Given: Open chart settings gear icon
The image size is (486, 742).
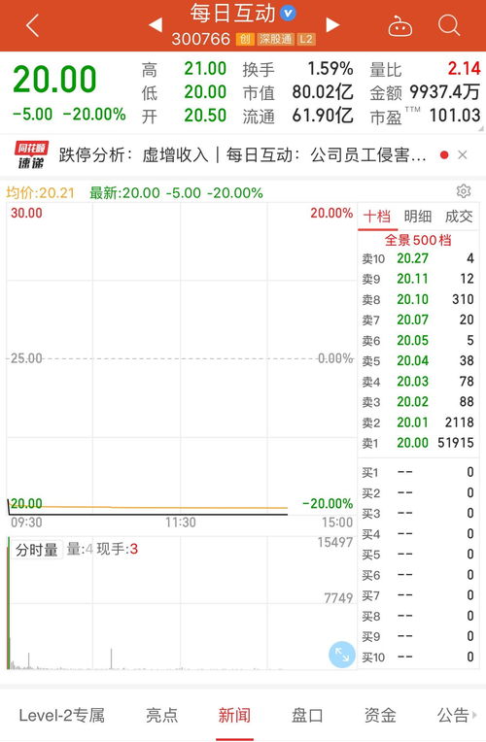Looking at the screenshot, I should point(464,191).
